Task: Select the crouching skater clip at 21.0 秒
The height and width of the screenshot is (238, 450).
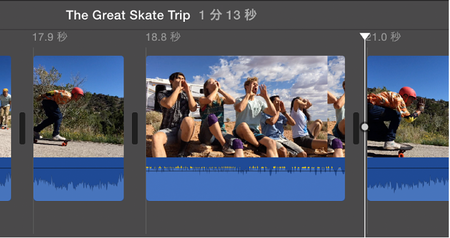Action: (x=408, y=106)
